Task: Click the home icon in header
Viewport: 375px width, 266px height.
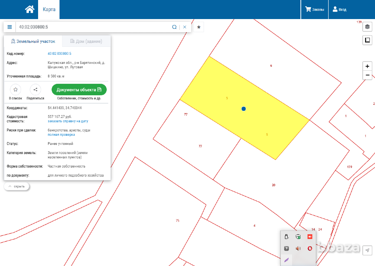Action: 29,9
